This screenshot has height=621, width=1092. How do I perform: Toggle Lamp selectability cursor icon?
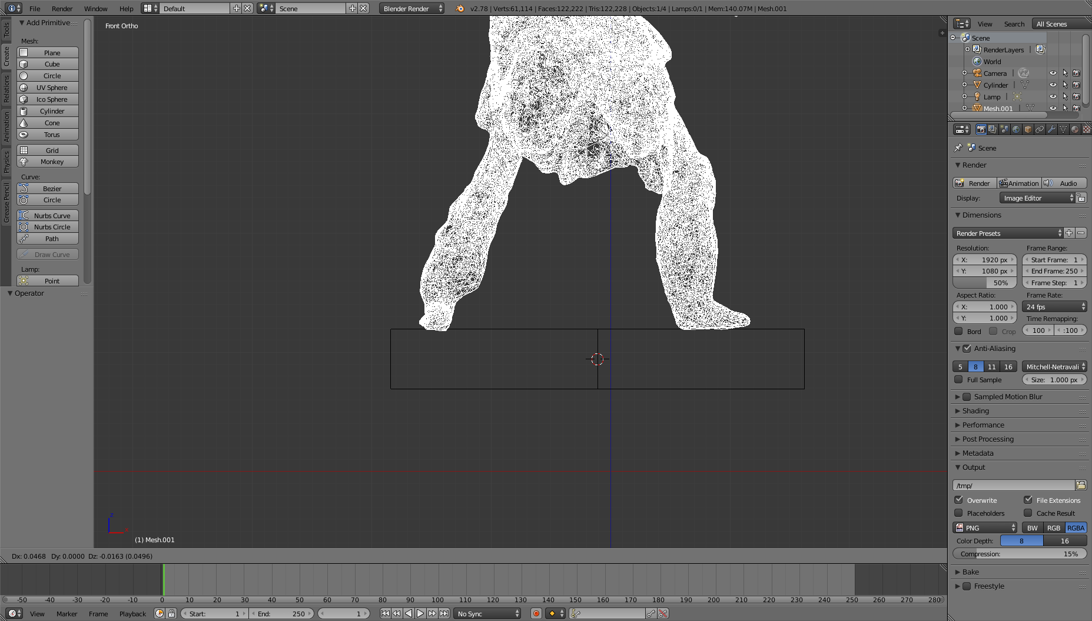(x=1065, y=96)
